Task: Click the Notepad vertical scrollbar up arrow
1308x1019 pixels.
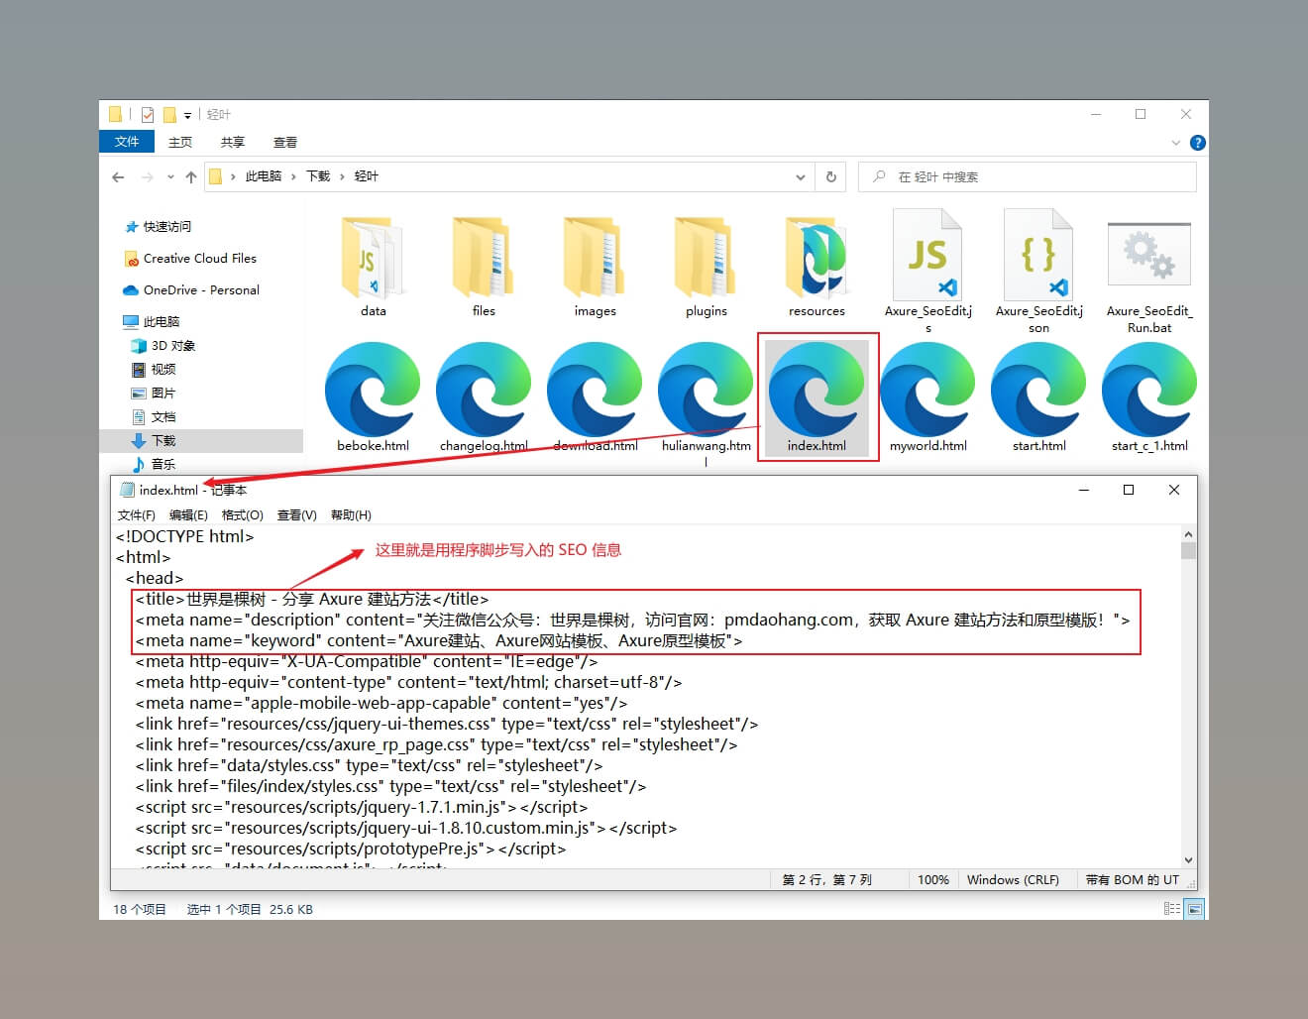Action: (x=1188, y=535)
